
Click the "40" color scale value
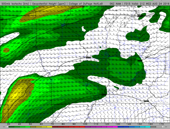(x=19, y=124)
